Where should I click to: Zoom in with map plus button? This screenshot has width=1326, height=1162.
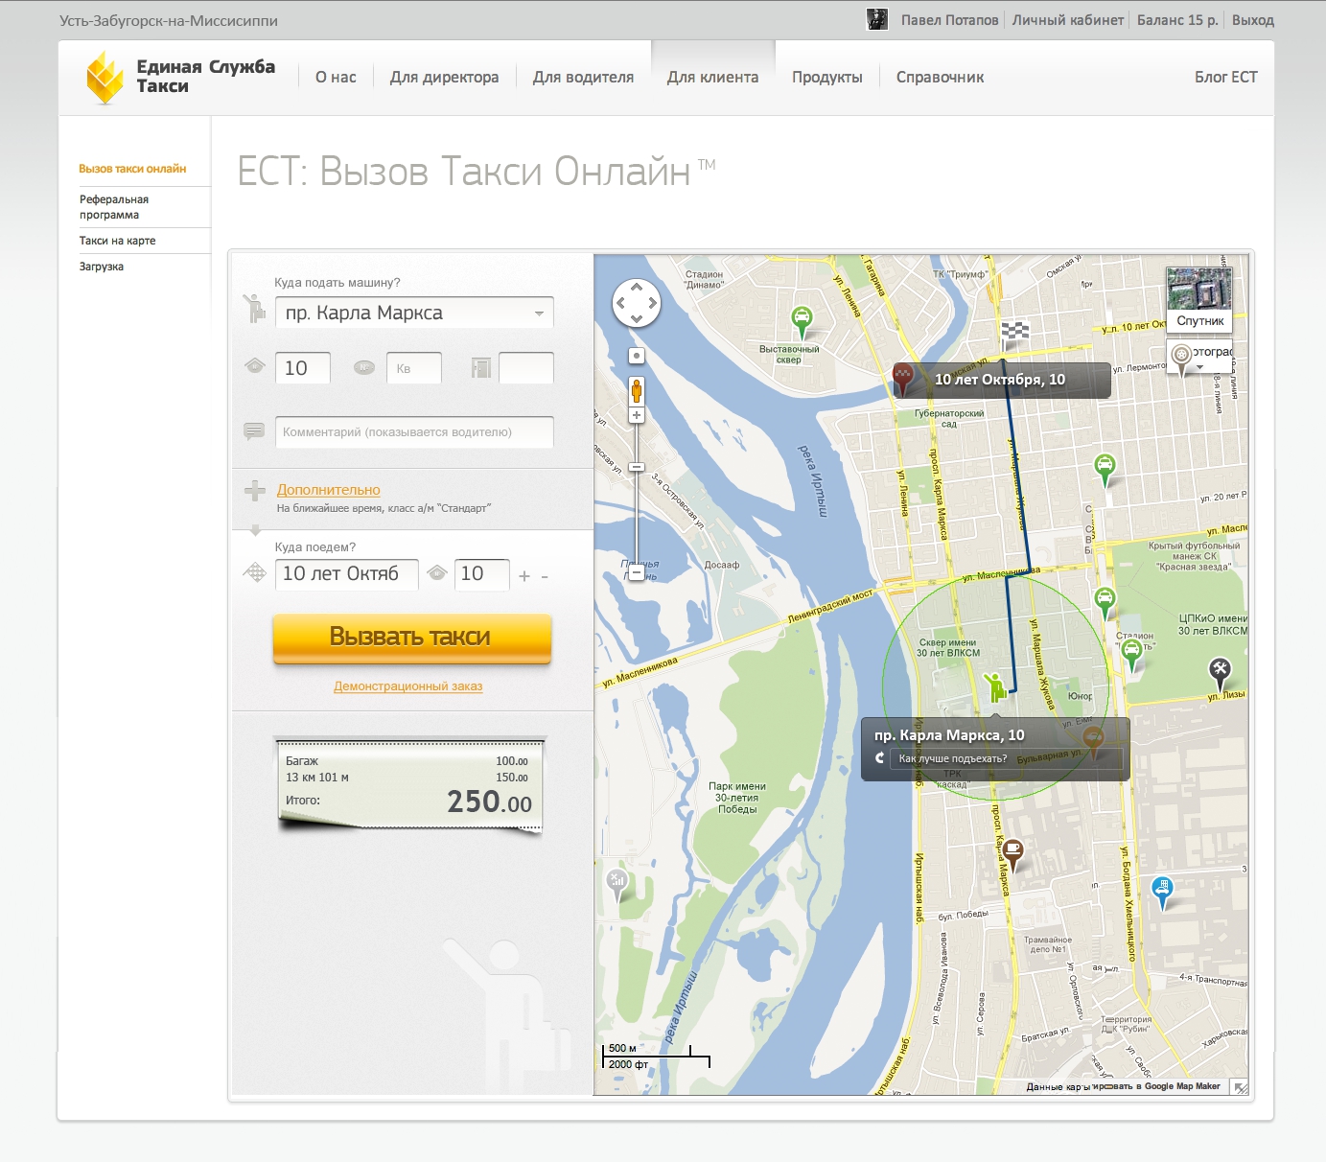tap(636, 415)
